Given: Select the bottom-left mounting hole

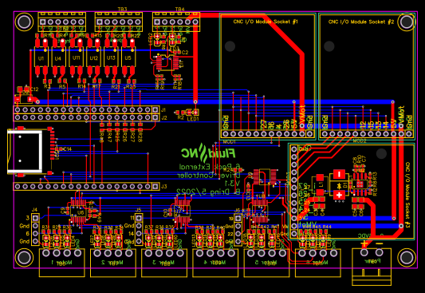Looking at the screenshot, I should (24, 257).
